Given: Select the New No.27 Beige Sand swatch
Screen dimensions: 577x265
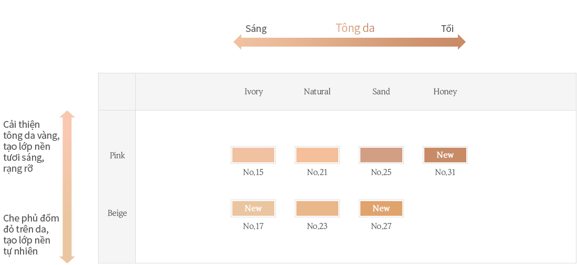Looking at the screenshot, I should [x=381, y=208].
